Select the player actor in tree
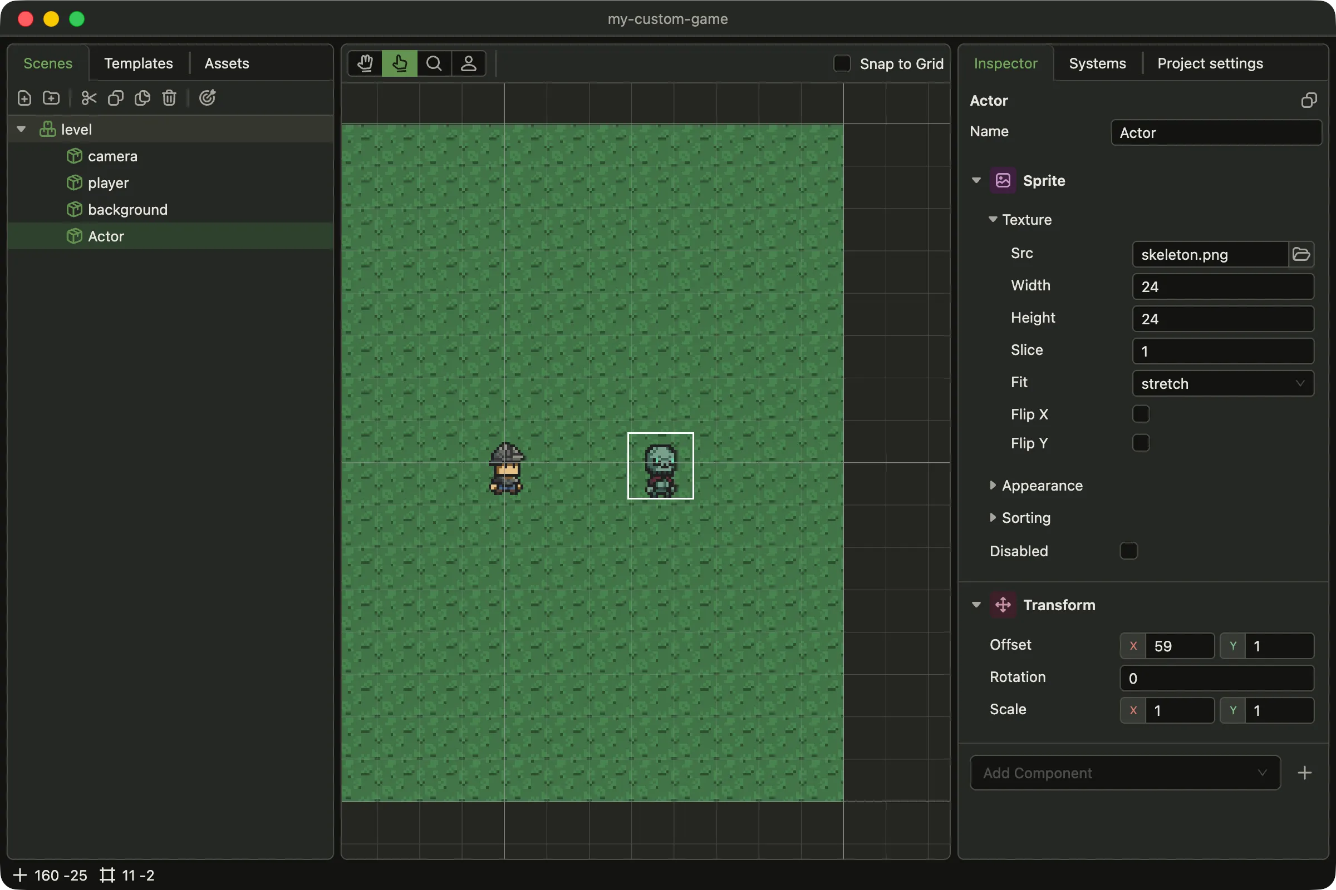Viewport: 1336px width, 890px height. [x=170, y=183]
